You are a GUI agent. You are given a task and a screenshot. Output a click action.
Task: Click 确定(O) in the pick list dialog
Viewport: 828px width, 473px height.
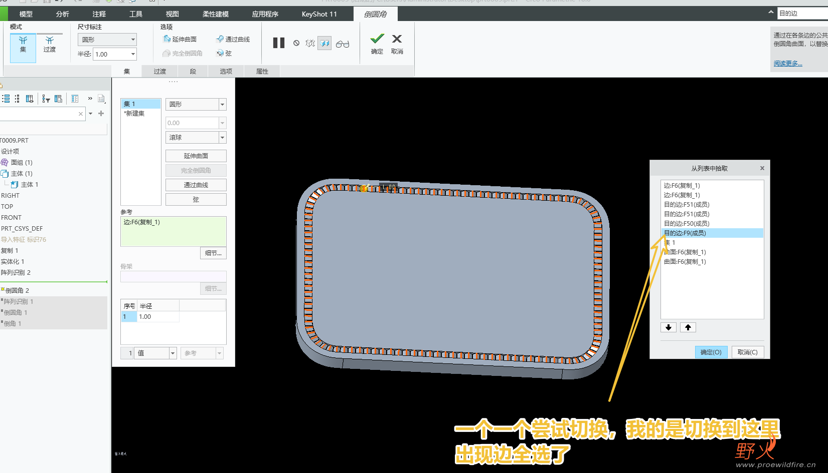pos(711,352)
